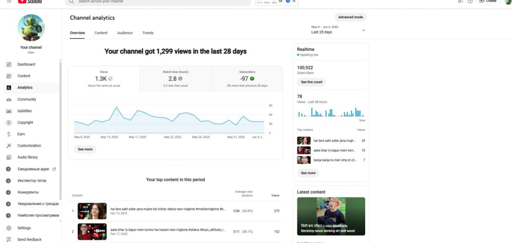Click the Your channel label under avatar
The image size is (512, 243).
pyautogui.click(x=31, y=47)
